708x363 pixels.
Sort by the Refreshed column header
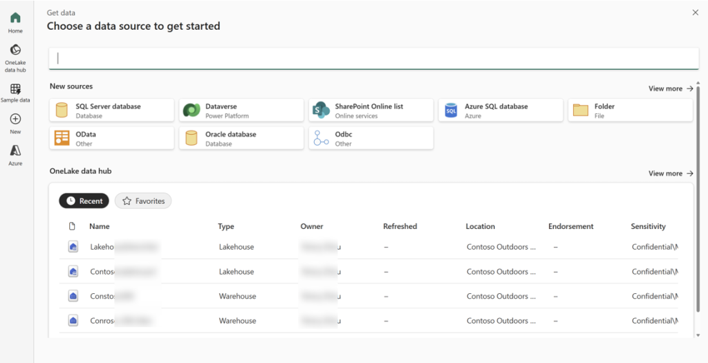400,226
